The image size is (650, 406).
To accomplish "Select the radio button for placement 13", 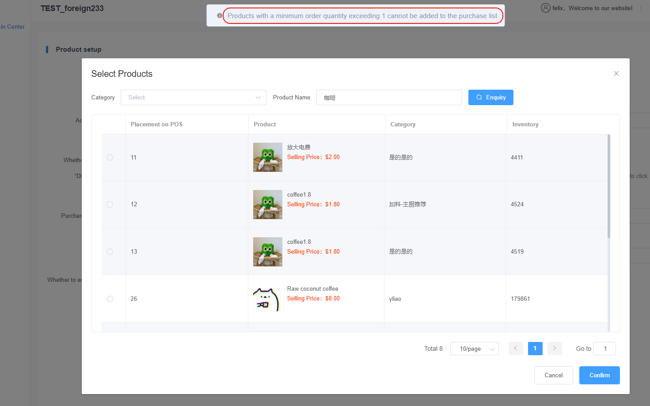I will point(110,252).
